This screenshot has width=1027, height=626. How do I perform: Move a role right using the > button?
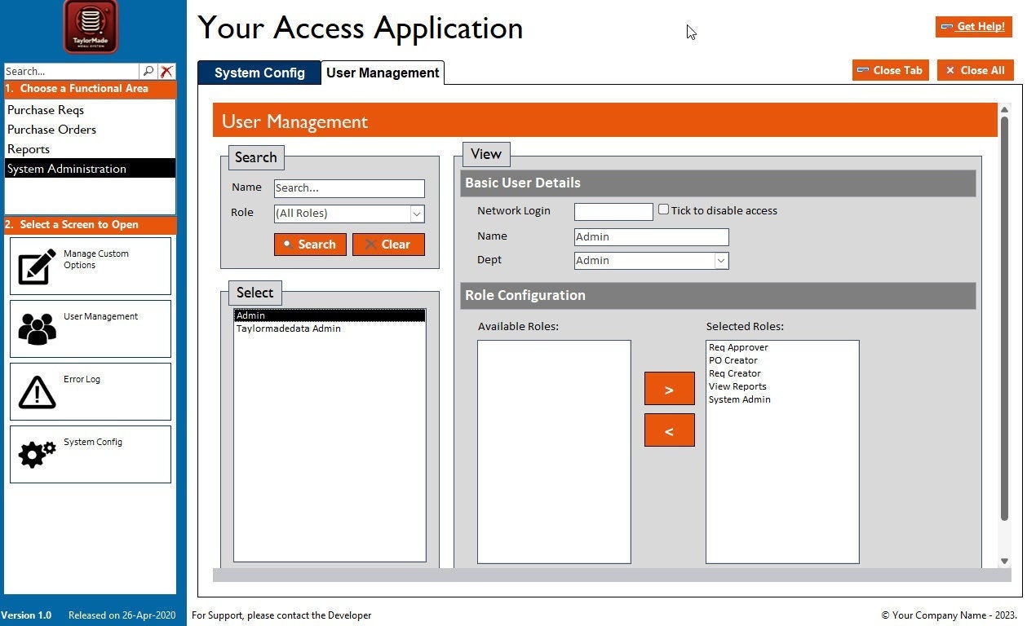click(669, 389)
